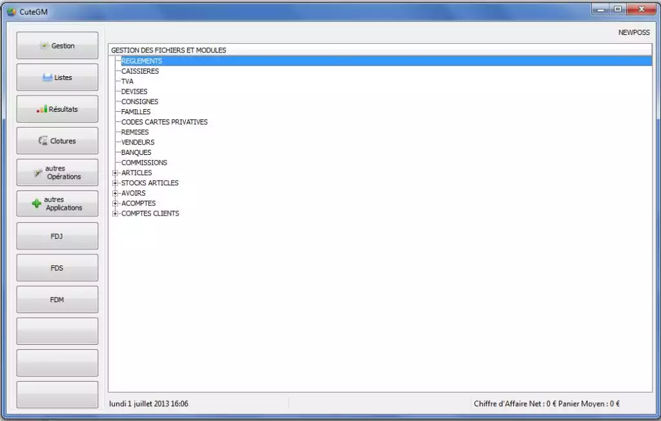Select REGLEMENTS in the tree

[x=141, y=61]
